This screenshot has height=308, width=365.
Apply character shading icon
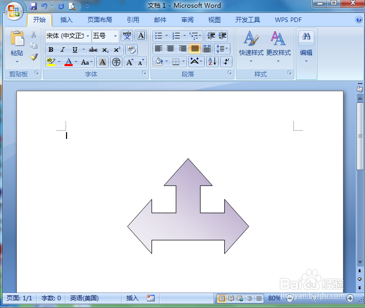point(102,62)
